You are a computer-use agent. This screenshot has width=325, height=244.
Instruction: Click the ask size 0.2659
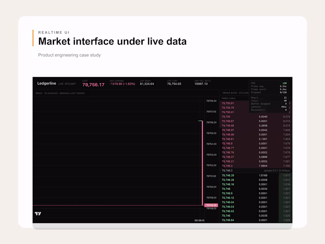[x=263, y=126]
